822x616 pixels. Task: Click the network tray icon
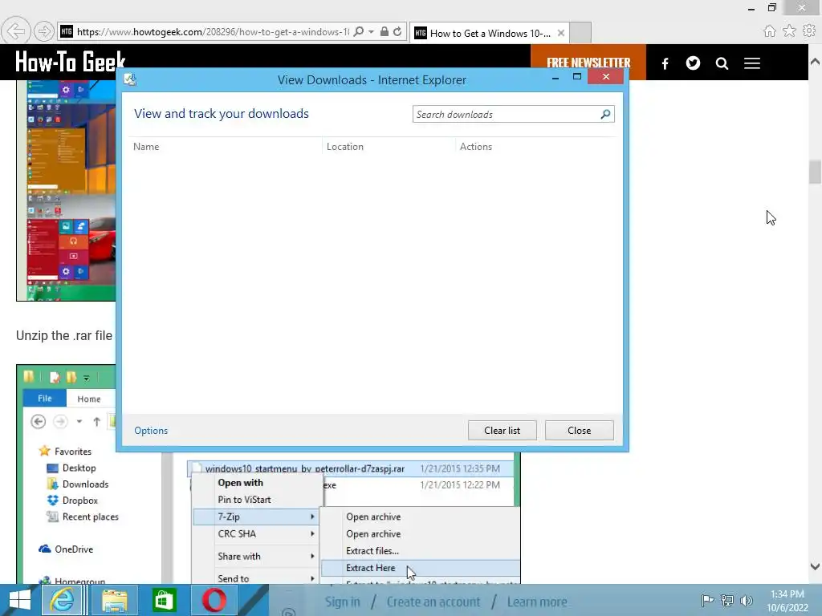(x=726, y=600)
